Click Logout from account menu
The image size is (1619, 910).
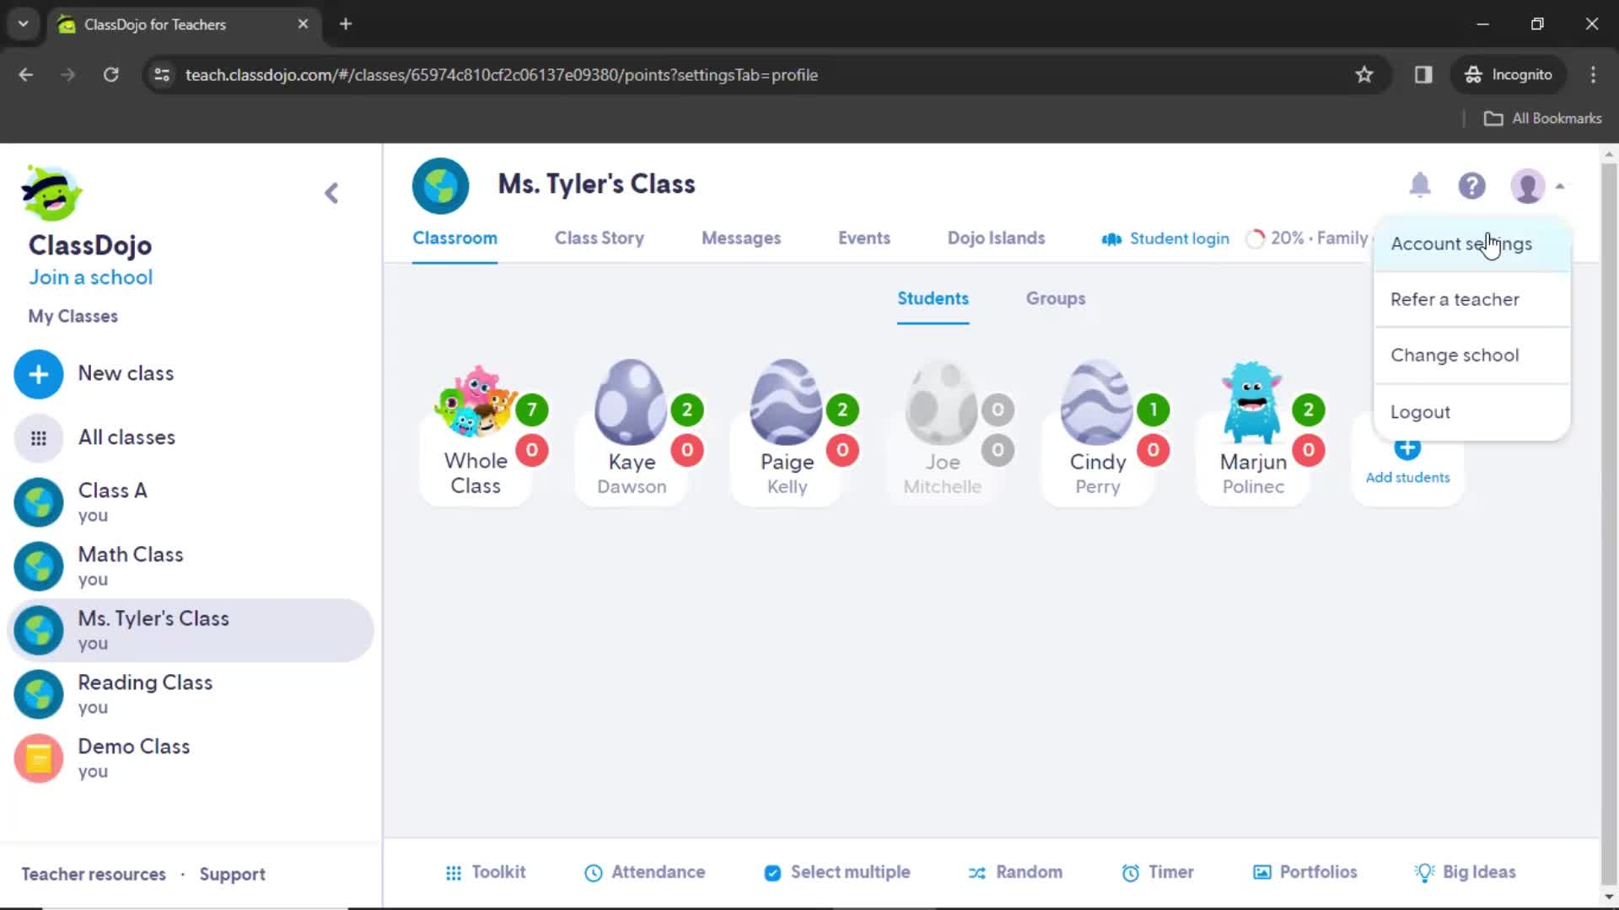tap(1421, 411)
